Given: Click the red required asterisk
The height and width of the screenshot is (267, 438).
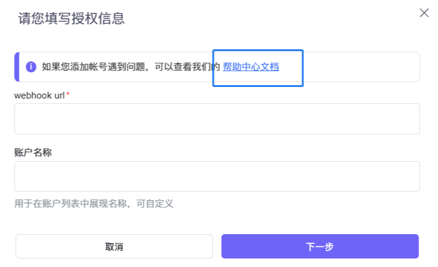Looking at the screenshot, I should click(68, 94).
